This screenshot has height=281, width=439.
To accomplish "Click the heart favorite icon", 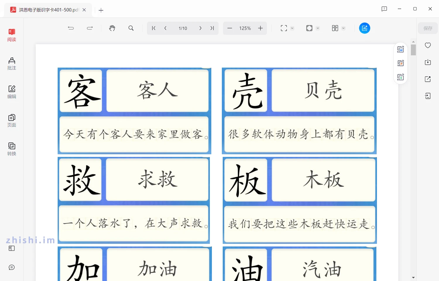I will pyautogui.click(x=428, y=45).
